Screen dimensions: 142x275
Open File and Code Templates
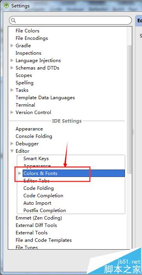point(44,240)
